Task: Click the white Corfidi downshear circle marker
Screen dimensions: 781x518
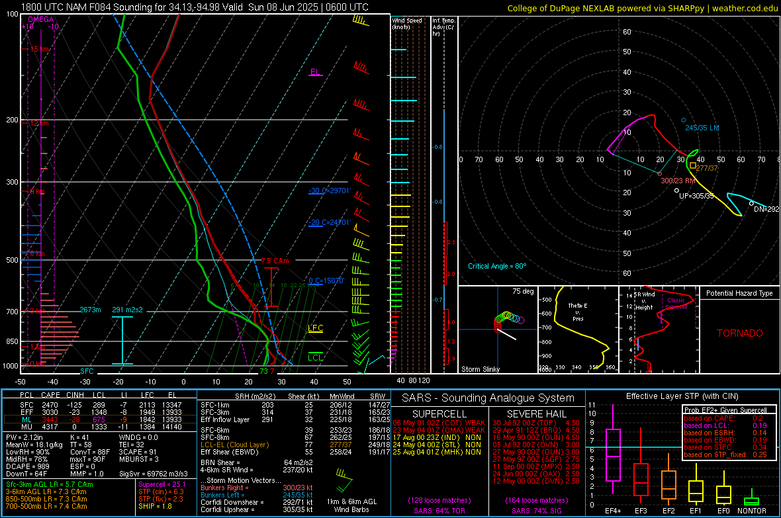Action: (751, 203)
